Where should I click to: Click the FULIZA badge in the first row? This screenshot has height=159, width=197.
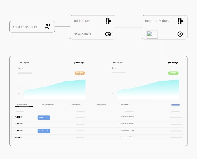pyautogui.click(x=44, y=117)
